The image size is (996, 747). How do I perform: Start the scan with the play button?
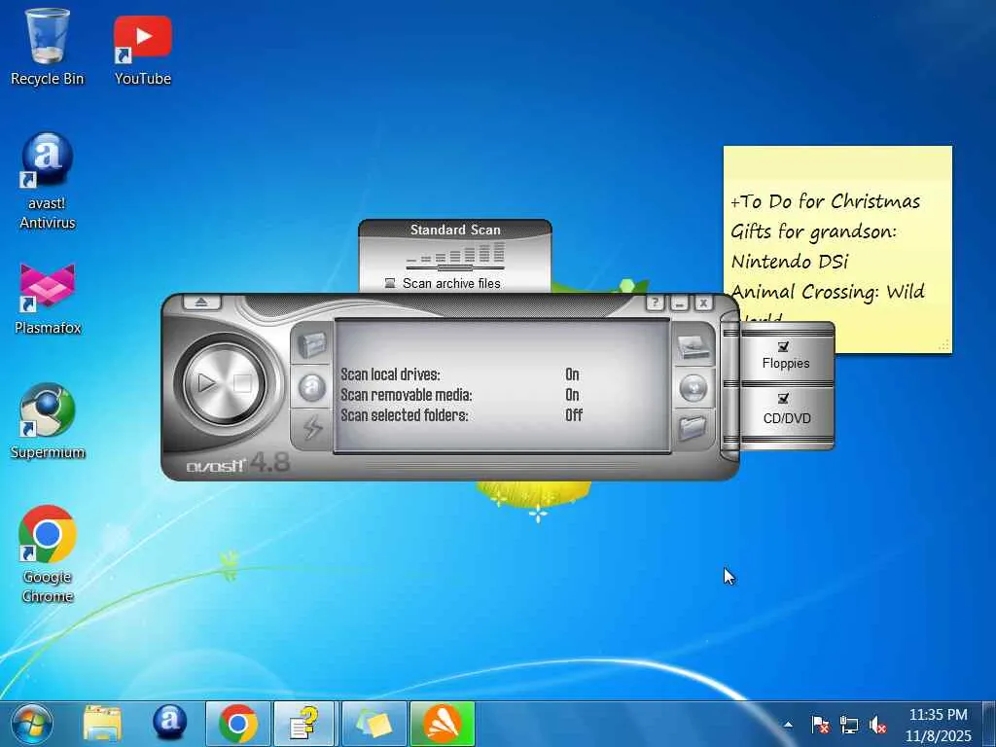205,383
